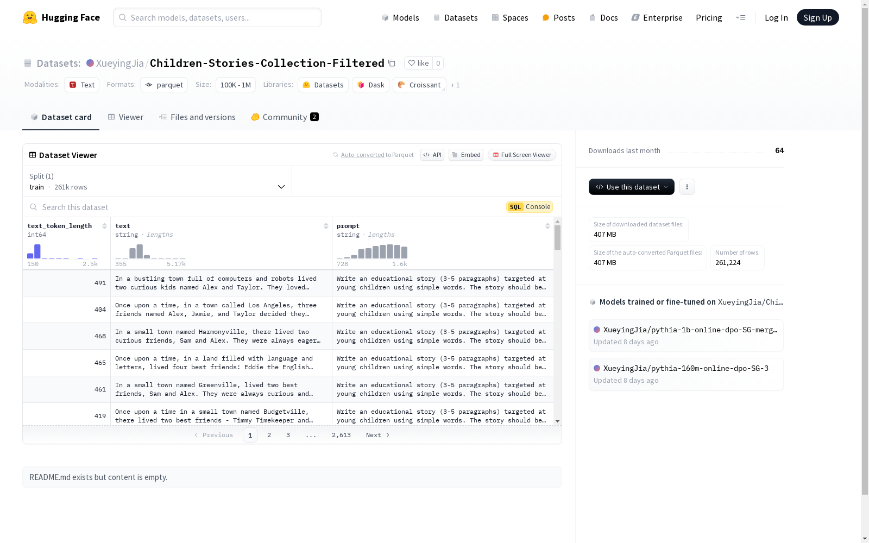This screenshot has width=869, height=543.
Task: Click the Auto-converted link
Action: tap(362, 155)
